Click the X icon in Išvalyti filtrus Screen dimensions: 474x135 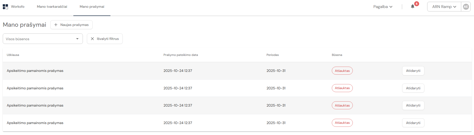(x=92, y=39)
